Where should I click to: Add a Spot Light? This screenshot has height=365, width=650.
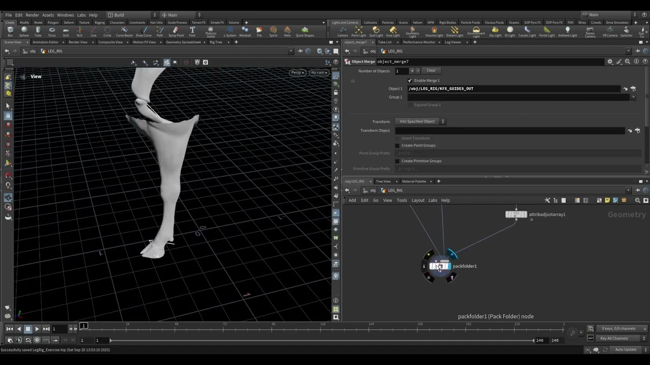pyautogui.click(x=376, y=31)
